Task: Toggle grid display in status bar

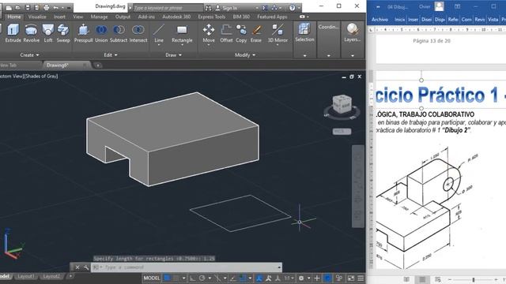Action: pos(167,278)
